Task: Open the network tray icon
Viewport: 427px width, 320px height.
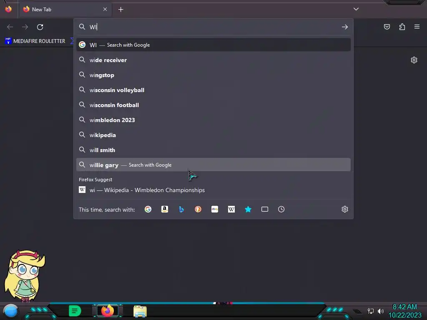Action: click(370, 311)
